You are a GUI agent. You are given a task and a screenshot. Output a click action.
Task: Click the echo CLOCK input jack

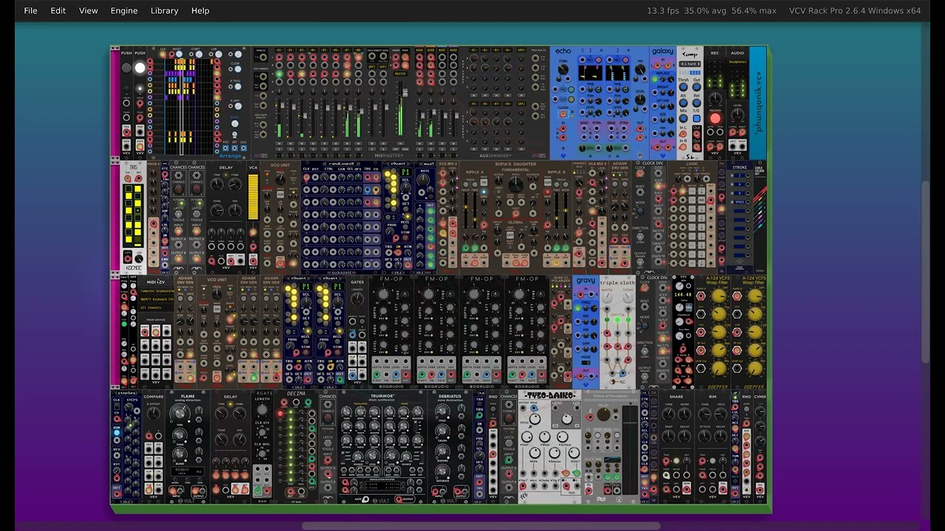tap(563, 114)
